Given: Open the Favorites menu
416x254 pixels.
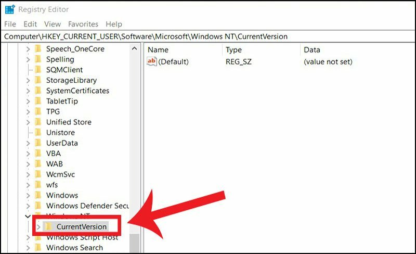Looking at the screenshot, I should coord(83,24).
